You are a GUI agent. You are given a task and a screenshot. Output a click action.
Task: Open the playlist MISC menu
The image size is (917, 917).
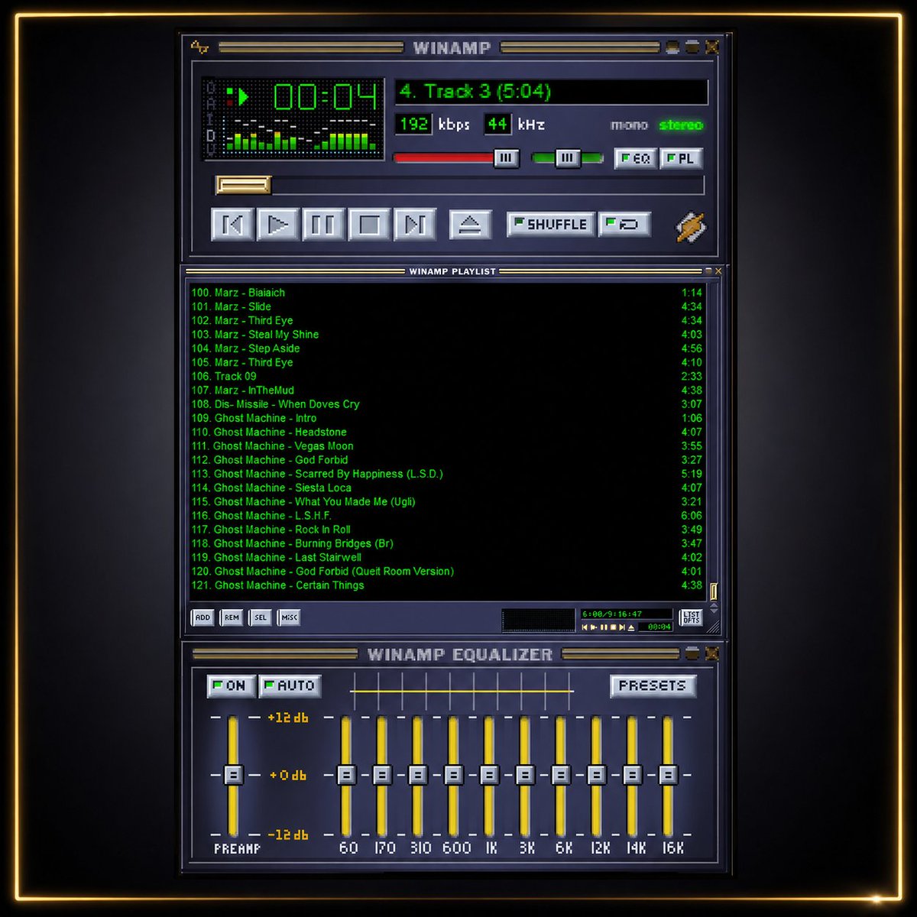coord(289,617)
